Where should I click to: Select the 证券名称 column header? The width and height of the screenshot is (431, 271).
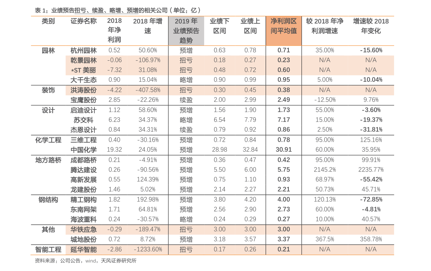84,21
